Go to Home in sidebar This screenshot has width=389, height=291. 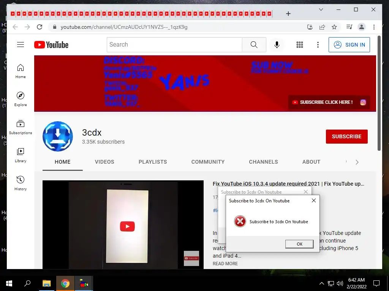coord(21,71)
